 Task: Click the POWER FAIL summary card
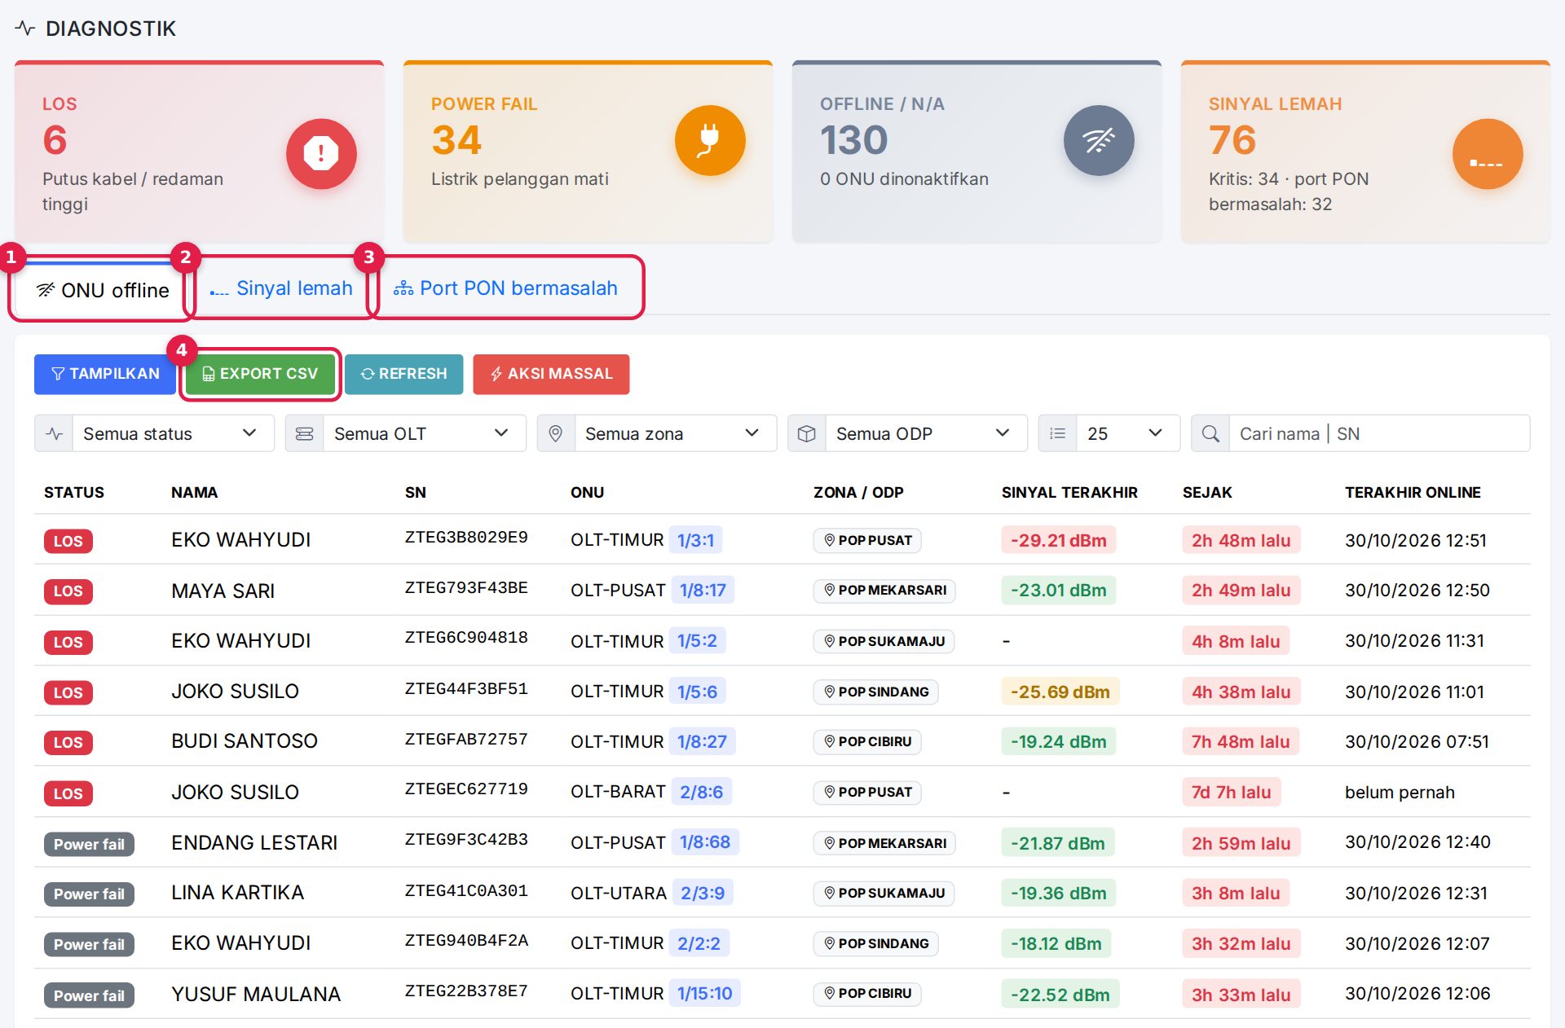(588, 152)
